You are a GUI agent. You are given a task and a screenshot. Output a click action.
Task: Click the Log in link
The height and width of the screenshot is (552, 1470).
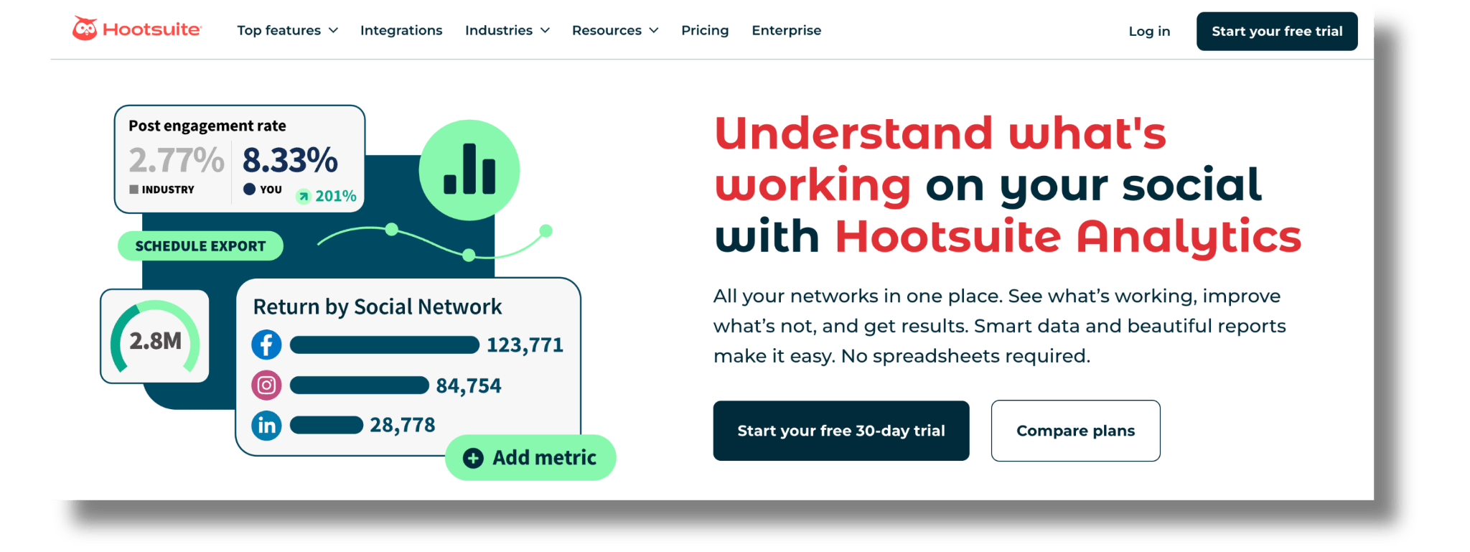point(1149,32)
